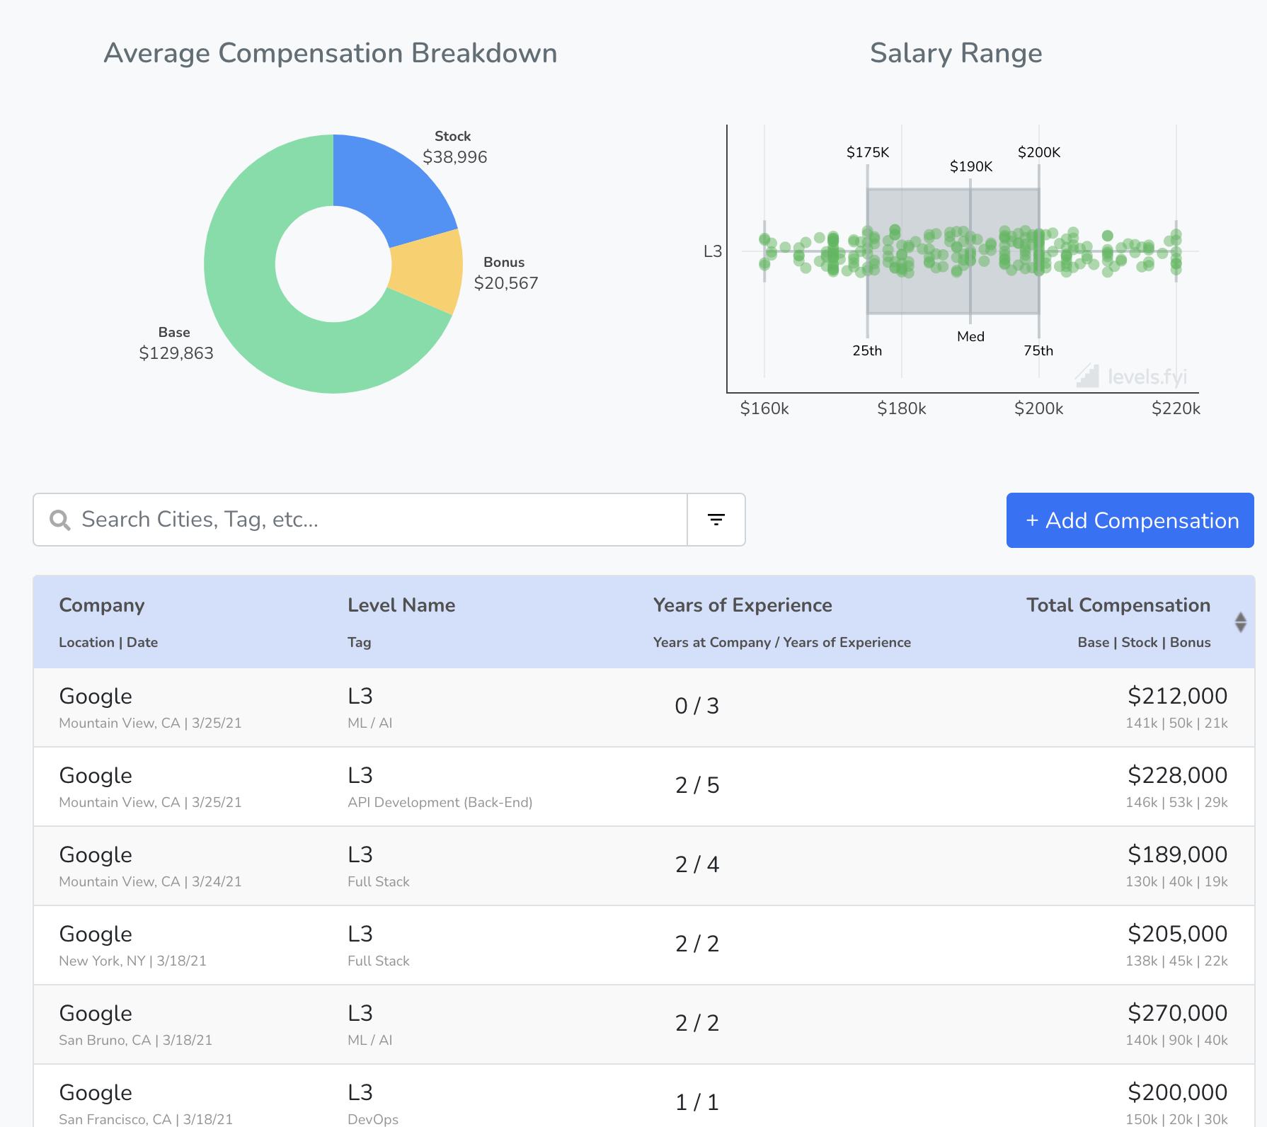Click the 141k | 50k | 21k breakdown
This screenshot has width=1267, height=1127.
click(x=1176, y=723)
